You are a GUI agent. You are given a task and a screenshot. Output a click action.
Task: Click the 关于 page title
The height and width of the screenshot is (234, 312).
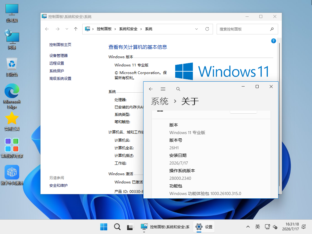[190, 101]
